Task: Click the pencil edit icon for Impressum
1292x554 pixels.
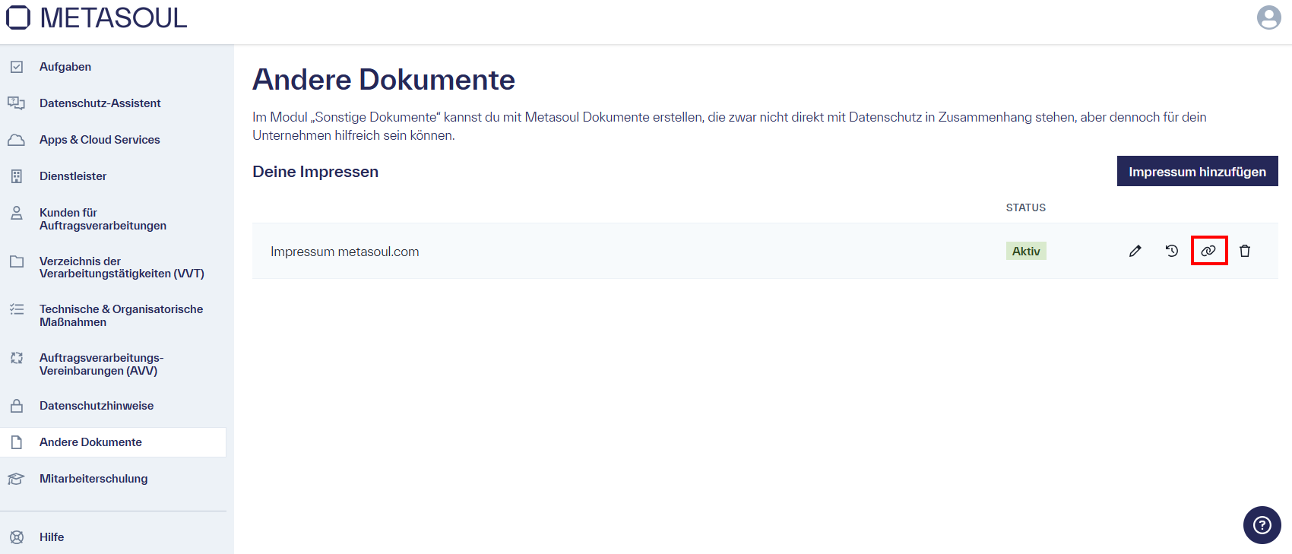Action: click(1135, 251)
